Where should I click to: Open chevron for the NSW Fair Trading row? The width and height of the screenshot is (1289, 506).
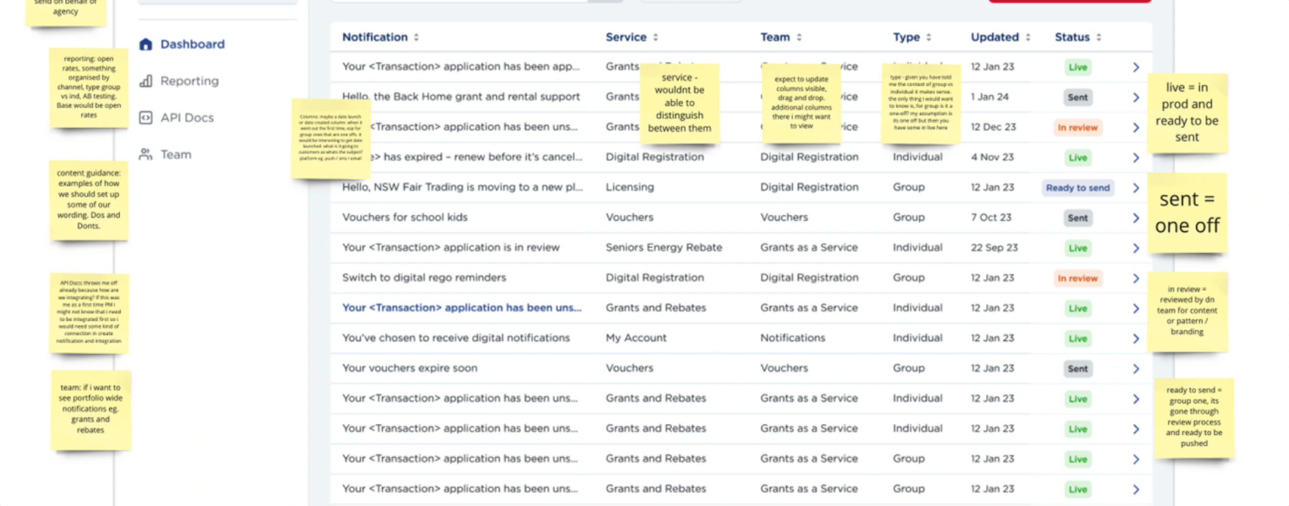(x=1136, y=187)
